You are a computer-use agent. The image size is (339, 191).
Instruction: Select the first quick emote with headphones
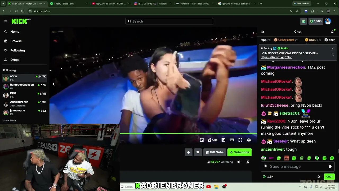[x=264, y=158]
